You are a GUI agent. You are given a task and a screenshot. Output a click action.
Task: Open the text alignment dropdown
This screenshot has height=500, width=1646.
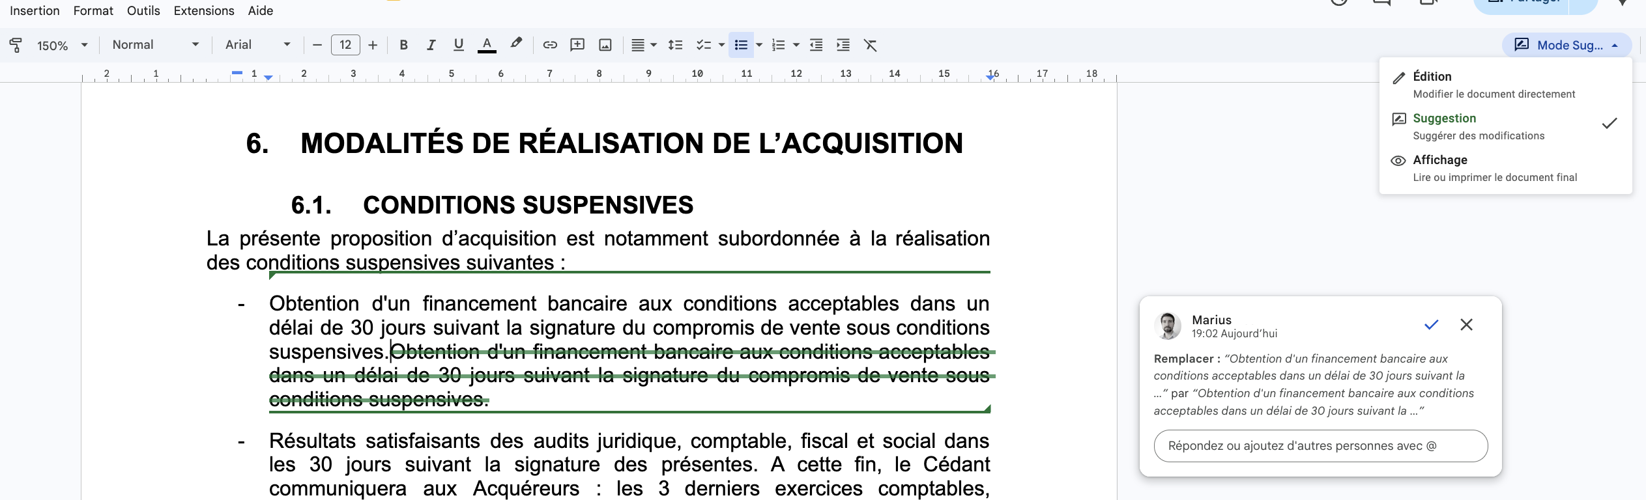(644, 45)
